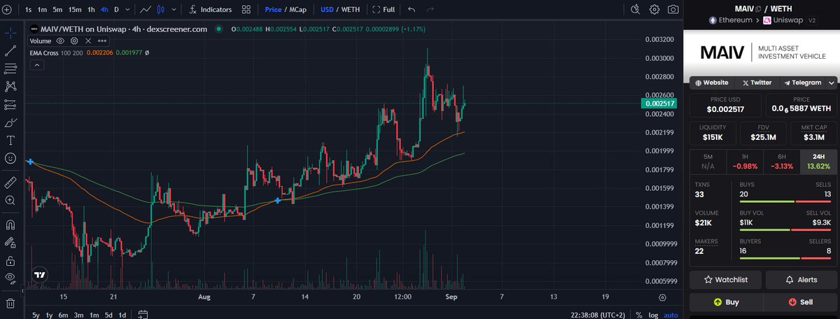The image size is (840, 319).
Task: Open quick search lightning icon
Action: [636, 10]
